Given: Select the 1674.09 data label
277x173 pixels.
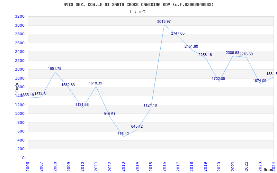Looking at the screenshot, I should [259, 81].
